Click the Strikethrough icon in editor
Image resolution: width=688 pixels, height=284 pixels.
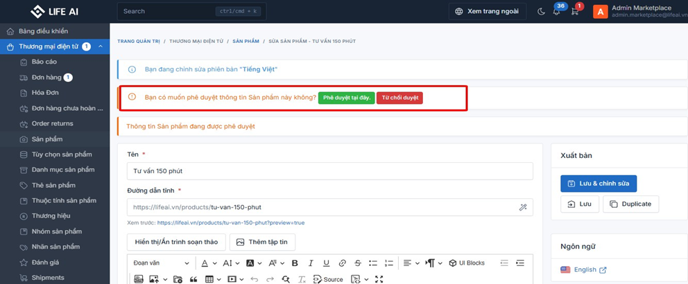(x=358, y=263)
